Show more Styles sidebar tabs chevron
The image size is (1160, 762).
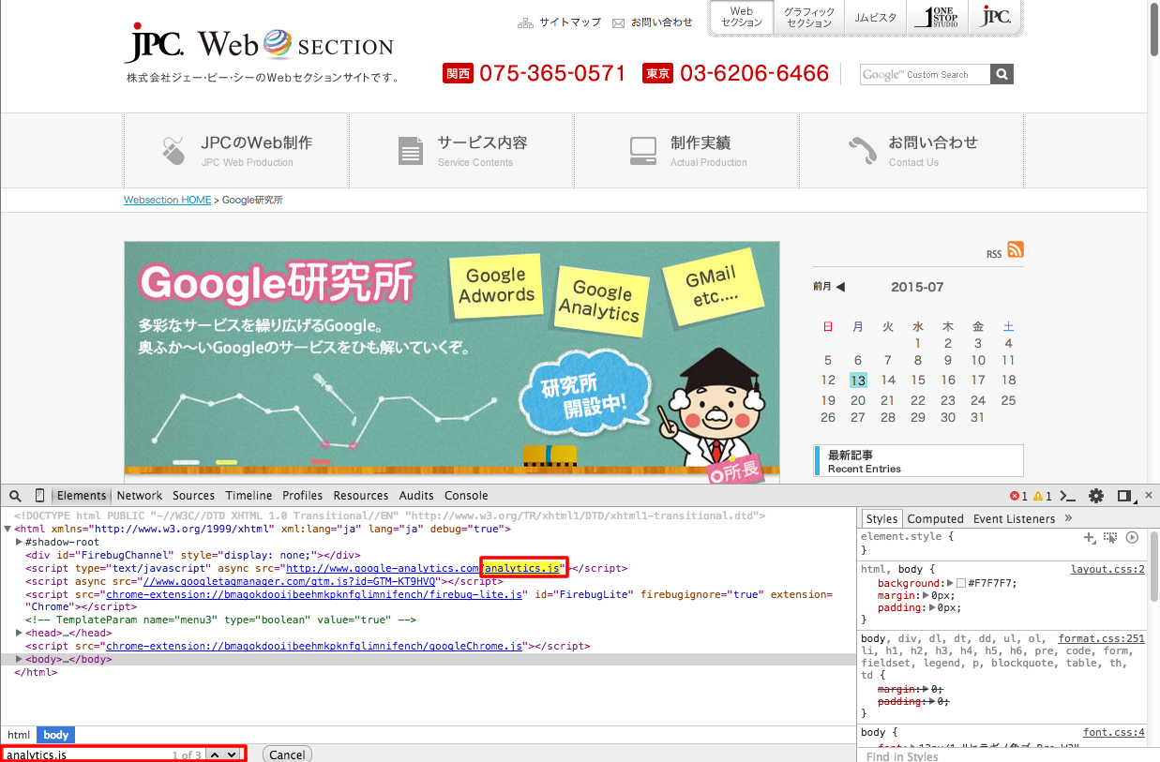pyautogui.click(x=1068, y=518)
